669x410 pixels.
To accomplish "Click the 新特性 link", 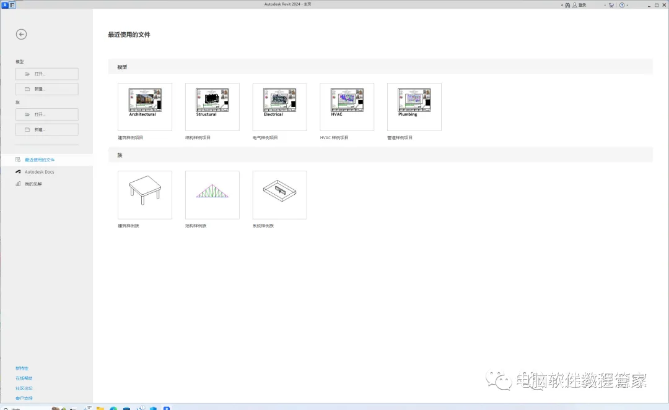I will (22, 368).
